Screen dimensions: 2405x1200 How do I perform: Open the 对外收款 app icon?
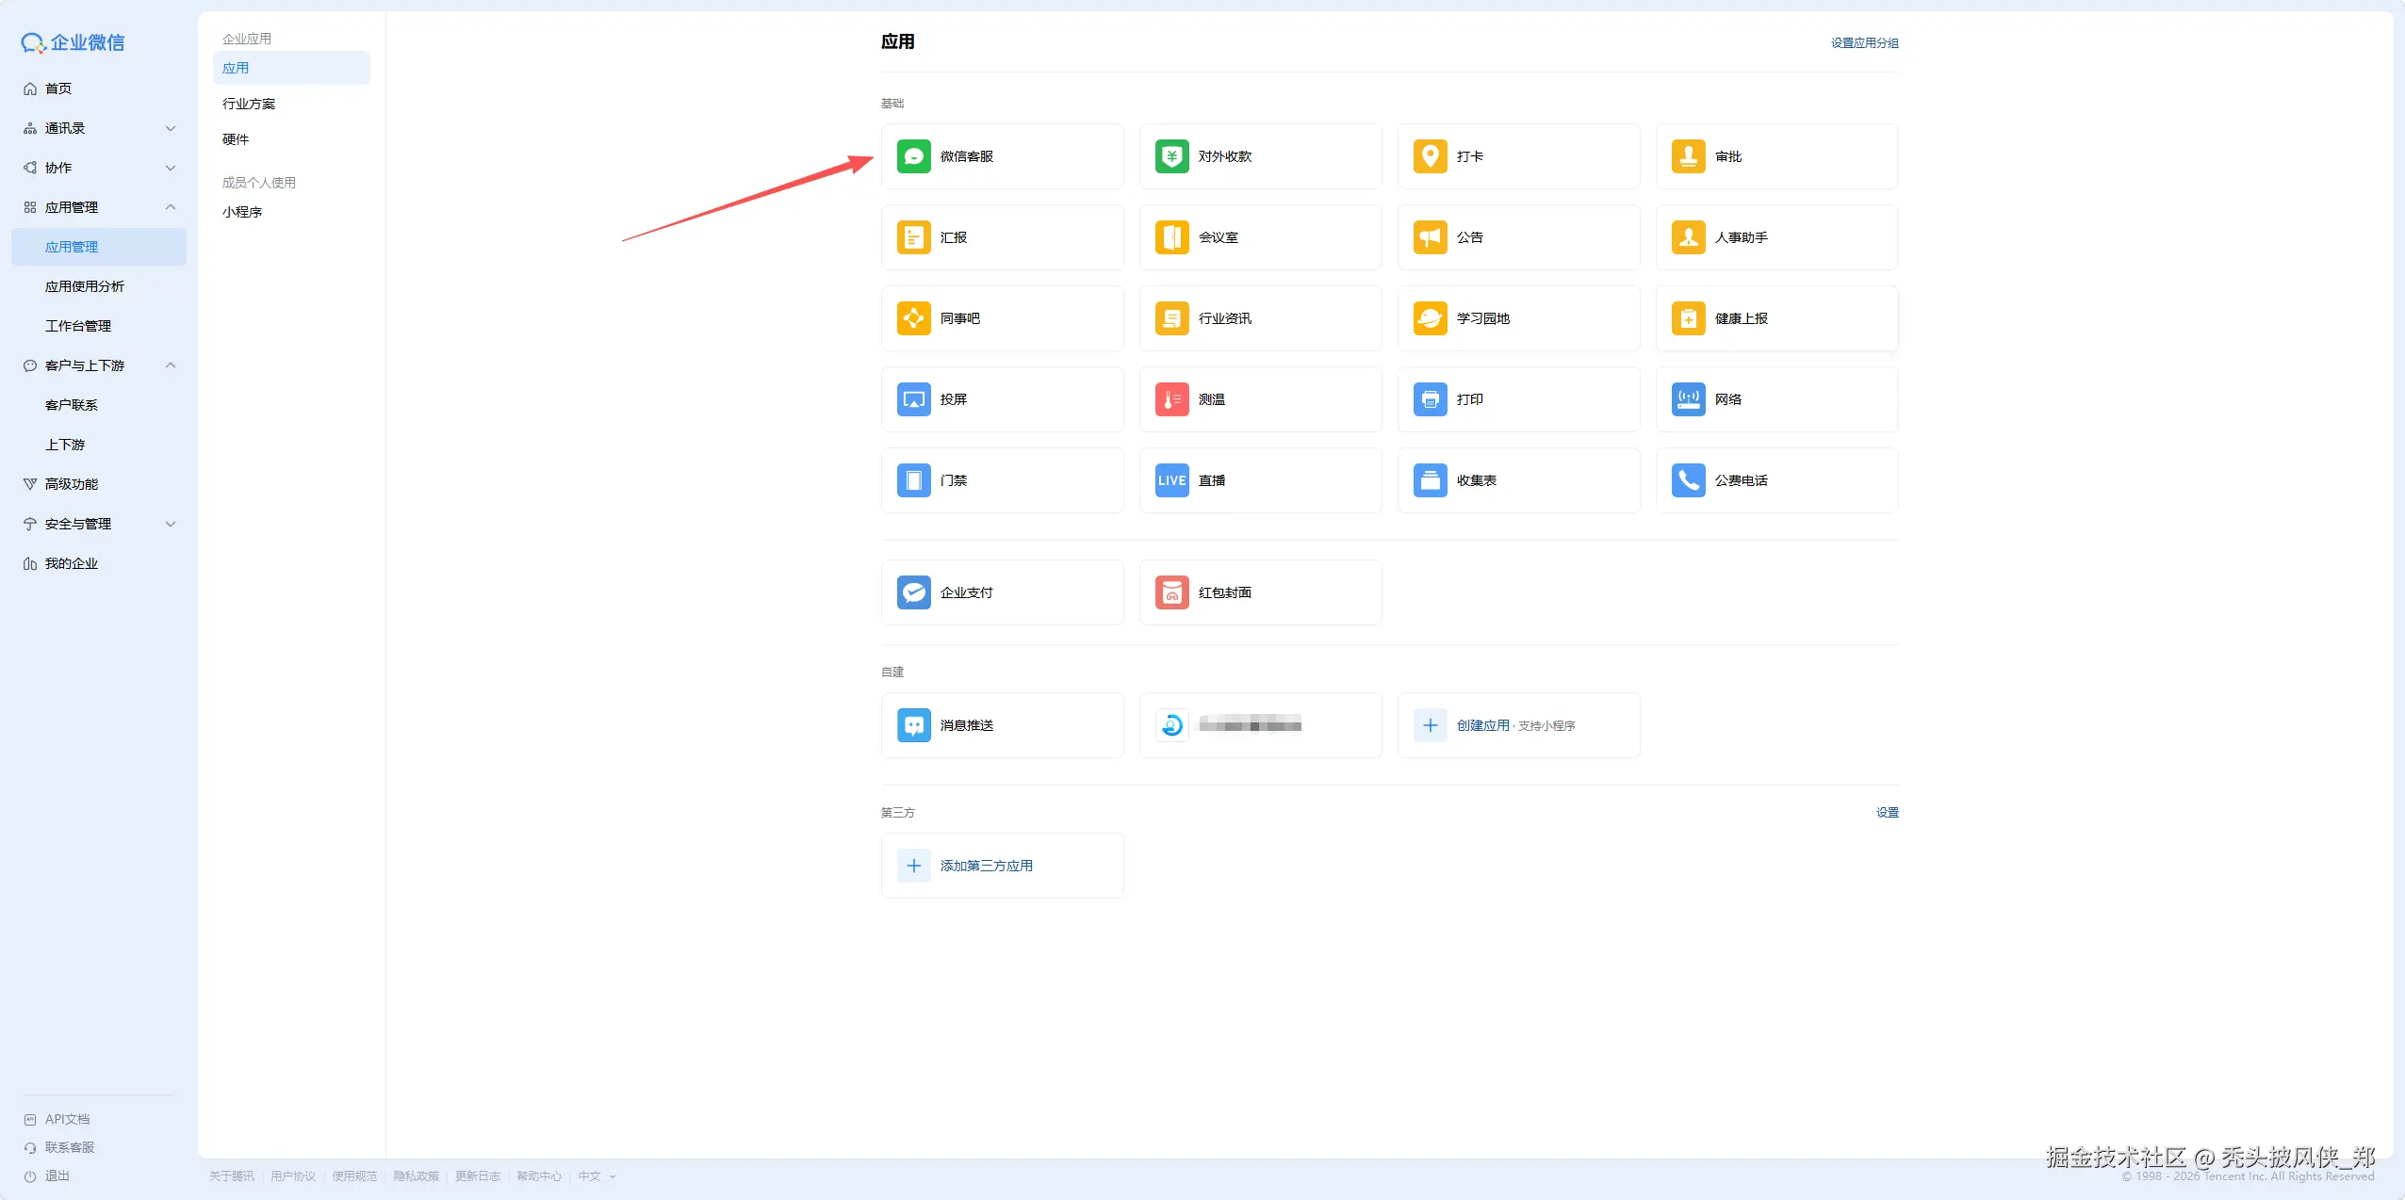(x=1171, y=156)
